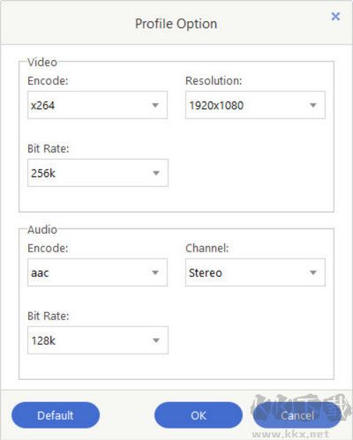
Task: Open the Resolution dropdown arrow
Action: click(313, 105)
